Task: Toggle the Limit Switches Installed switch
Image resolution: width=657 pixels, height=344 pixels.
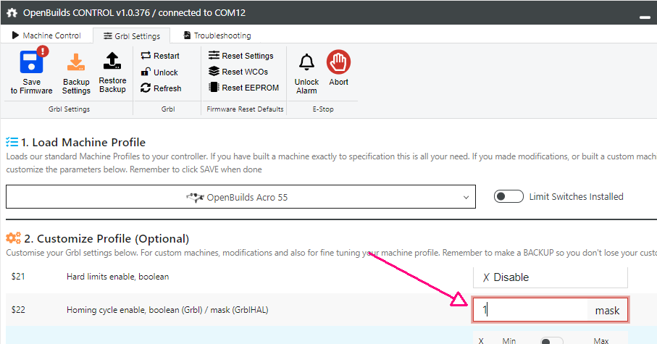Action: click(x=509, y=196)
